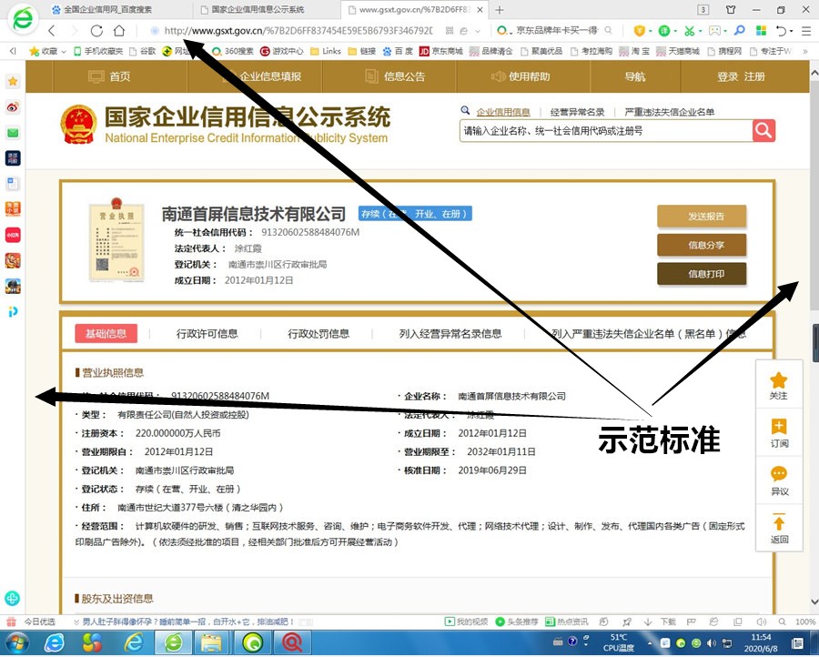Open the sidebar favorites star icon
The width and height of the screenshot is (819, 657).
pos(13,81)
